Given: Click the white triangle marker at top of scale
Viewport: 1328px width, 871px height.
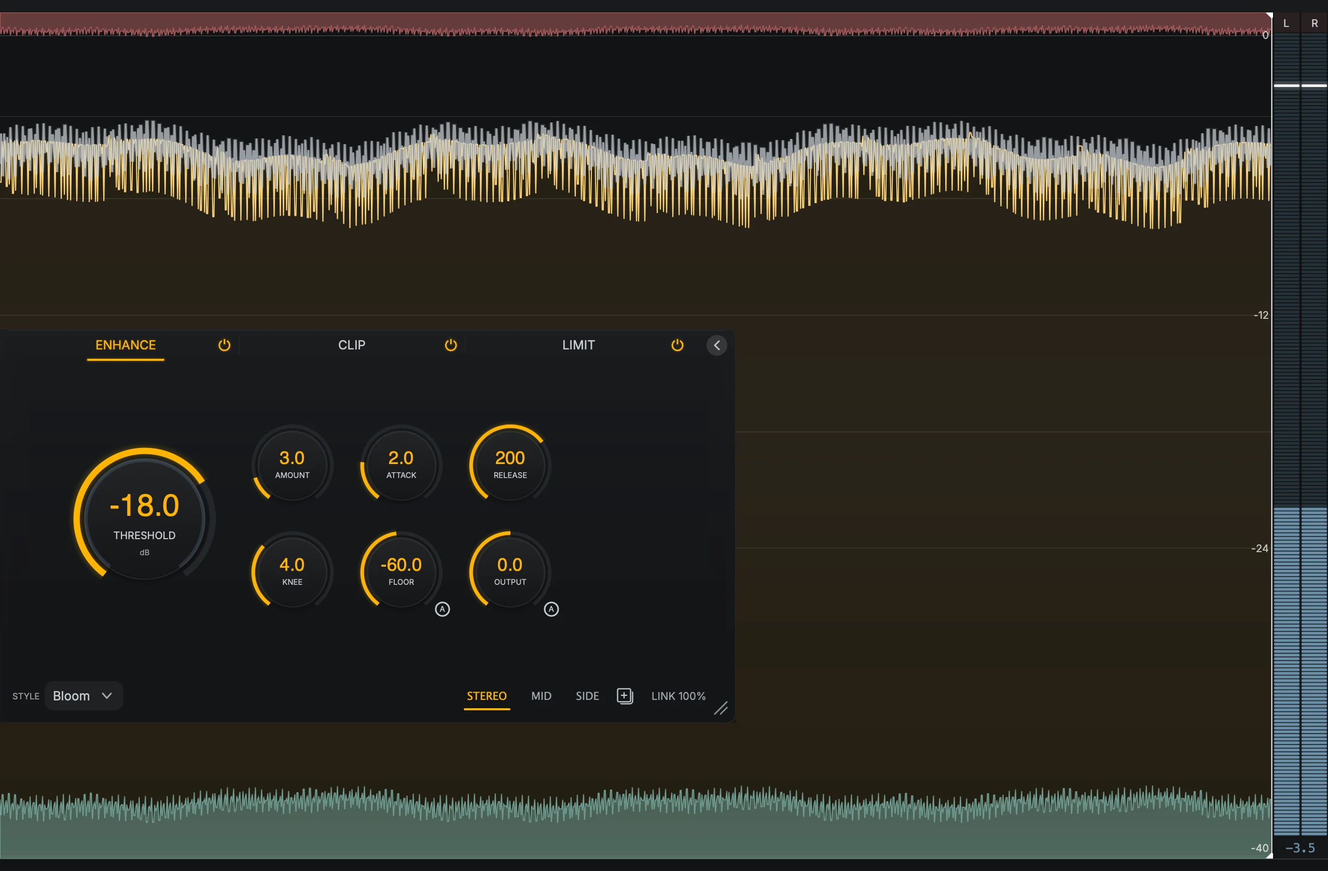Looking at the screenshot, I should 1269,16.
